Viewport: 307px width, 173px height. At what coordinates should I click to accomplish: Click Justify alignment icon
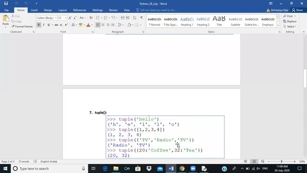point(113,25)
